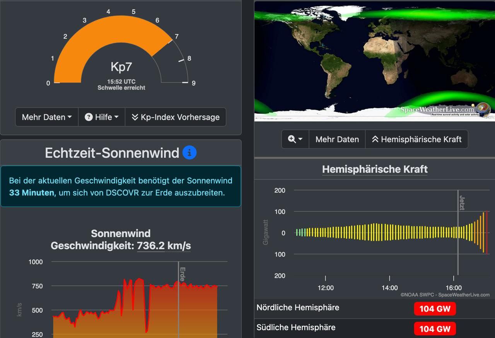Viewport: 495px width, 338px height.
Task: Click the underlined 736.2 km/s speed value
Action: pyautogui.click(x=164, y=246)
